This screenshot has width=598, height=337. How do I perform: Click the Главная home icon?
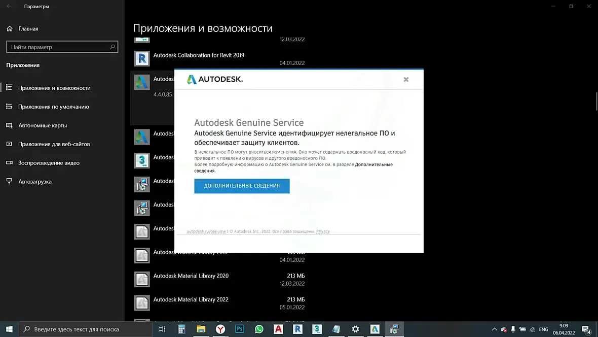click(10, 28)
